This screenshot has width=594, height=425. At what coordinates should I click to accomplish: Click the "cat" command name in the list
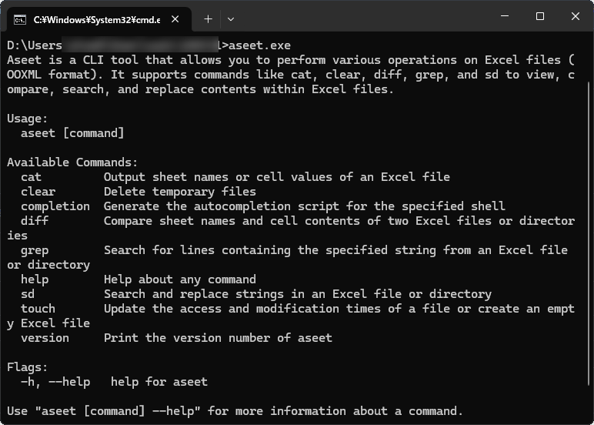tap(32, 177)
